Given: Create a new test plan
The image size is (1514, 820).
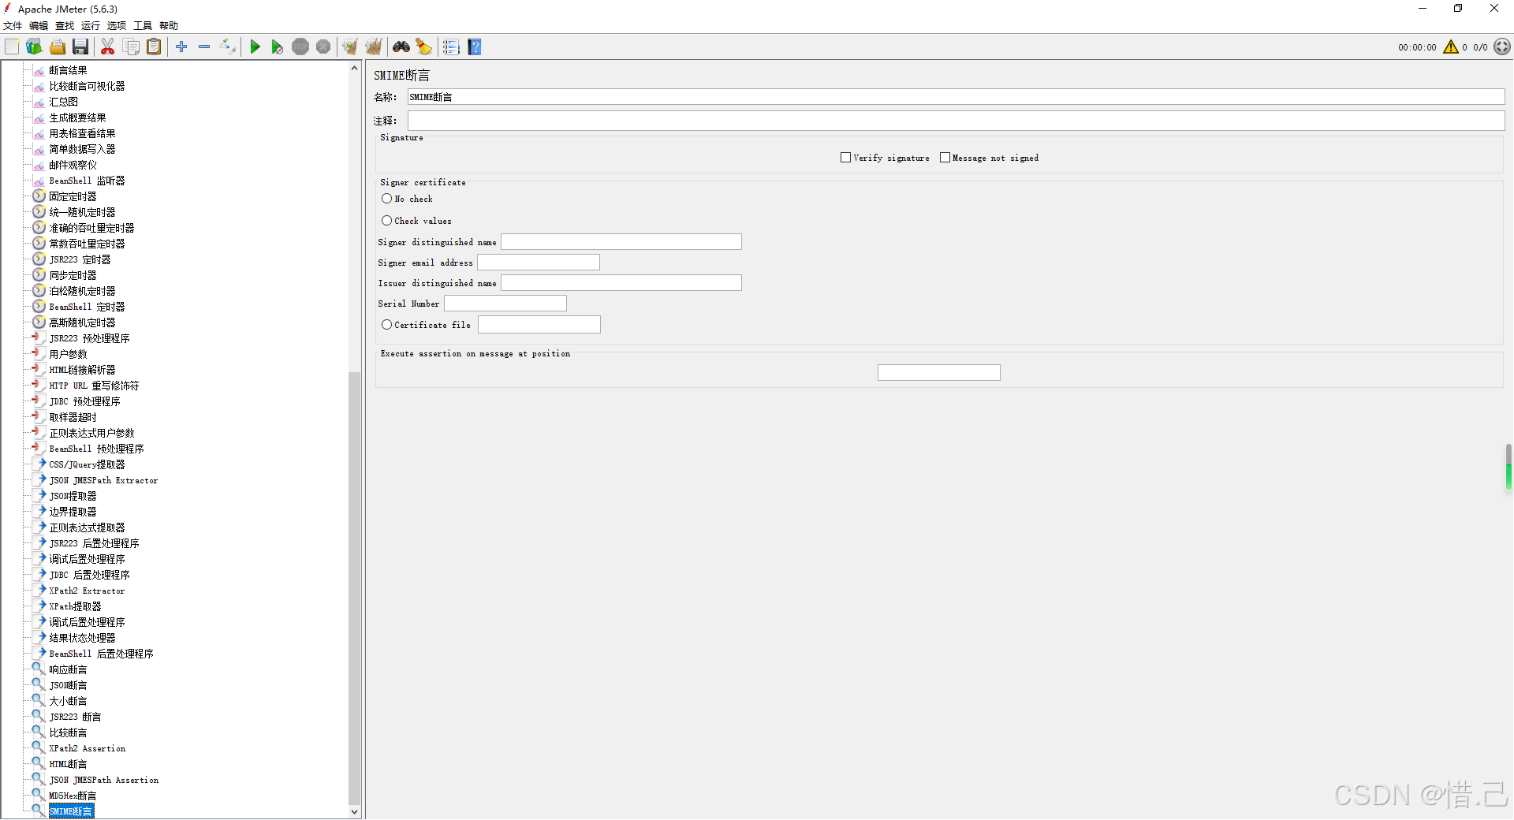Looking at the screenshot, I should click(12, 47).
